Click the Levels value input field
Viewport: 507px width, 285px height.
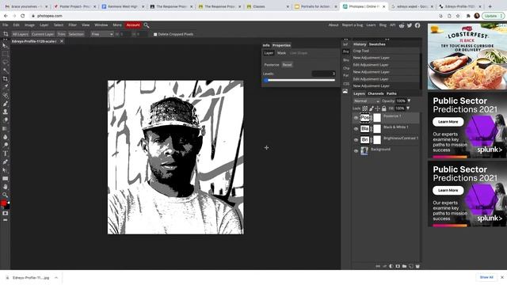[x=323, y=74]
